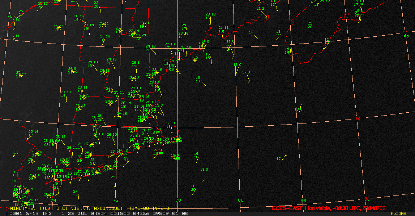
Task: Select the TYPE=0 legend entry
Action: coord(161,208)
